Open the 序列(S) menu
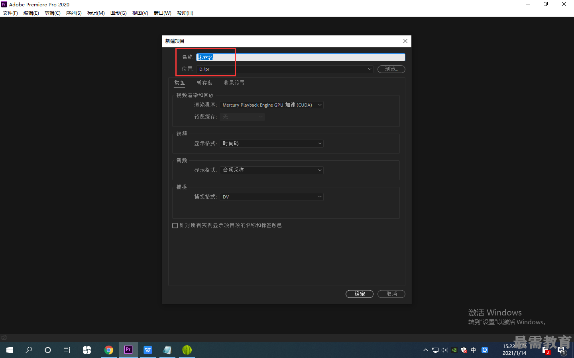 tap(74, 13)
